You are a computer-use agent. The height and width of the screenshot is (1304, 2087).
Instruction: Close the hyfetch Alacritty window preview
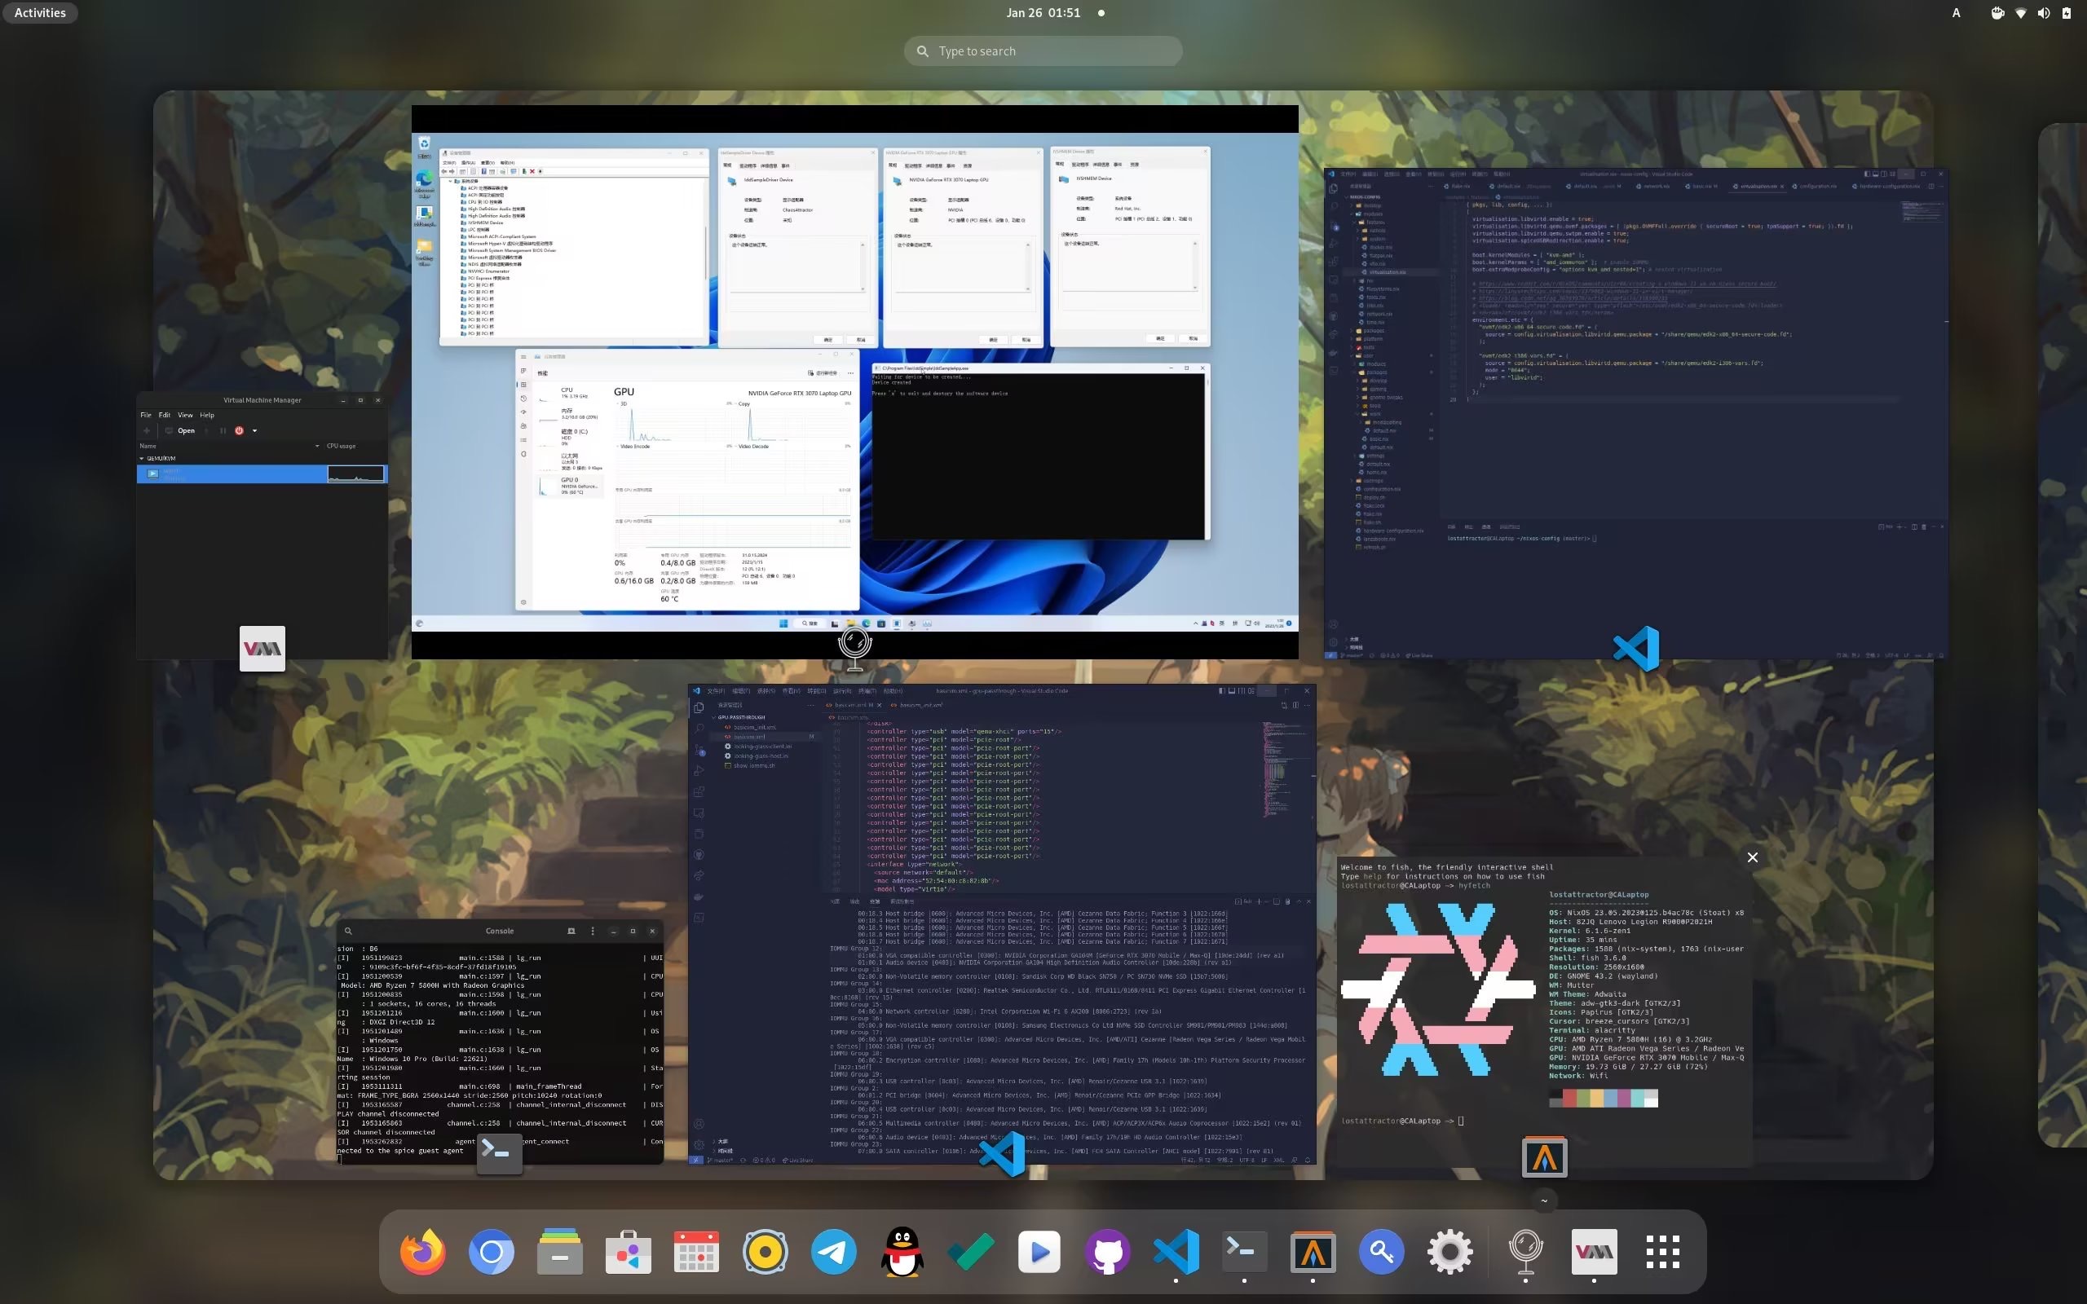click(x=1753, y=857)
